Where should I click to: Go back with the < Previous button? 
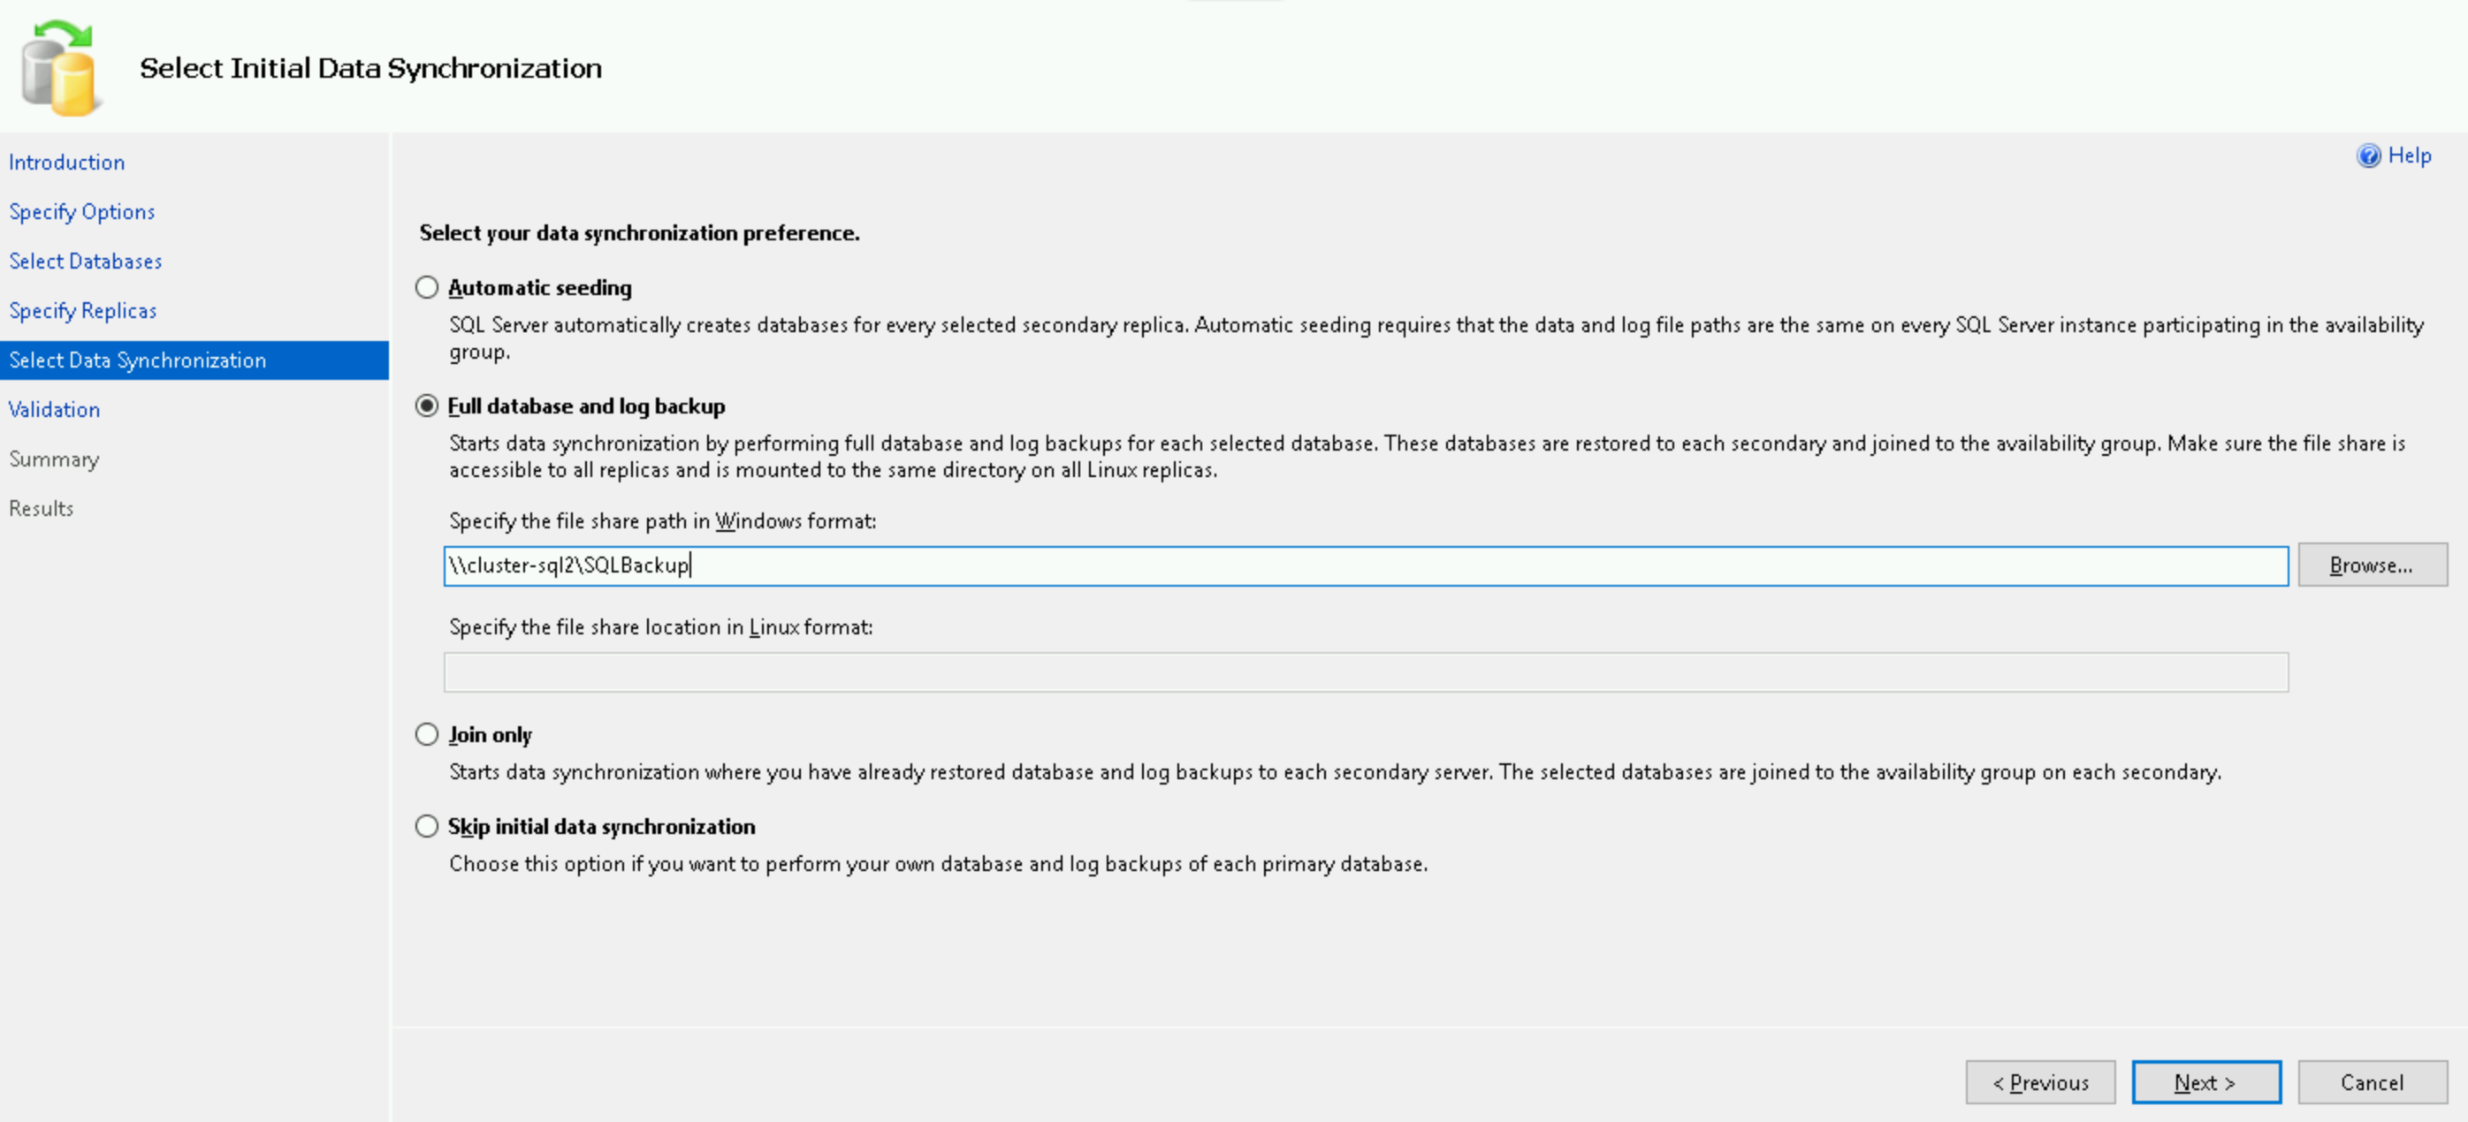(2041, 1083)
